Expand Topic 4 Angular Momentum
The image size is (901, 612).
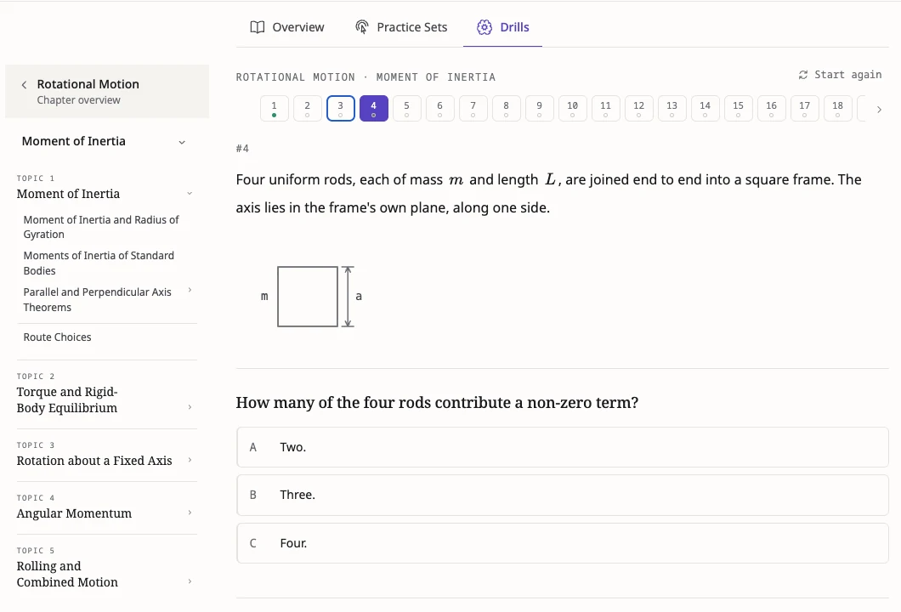190,513
